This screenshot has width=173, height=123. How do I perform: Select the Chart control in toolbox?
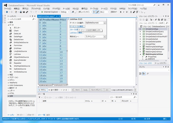16,31
